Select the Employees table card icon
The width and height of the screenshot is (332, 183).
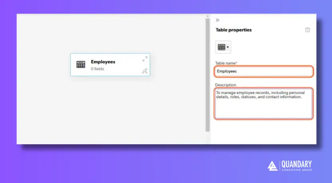point(81,64)
